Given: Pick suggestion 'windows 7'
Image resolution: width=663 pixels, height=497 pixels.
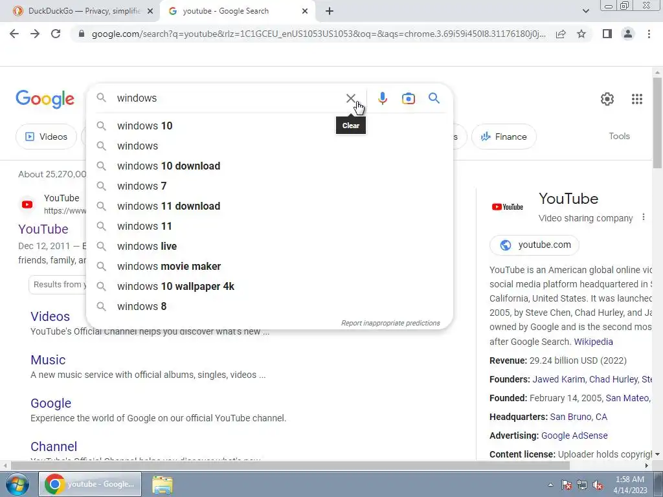Looking at the screenshot, I should (269, 186).
